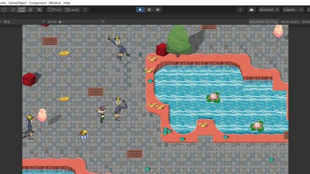
Task: Open the Help menu
Action: click(67, 3)
